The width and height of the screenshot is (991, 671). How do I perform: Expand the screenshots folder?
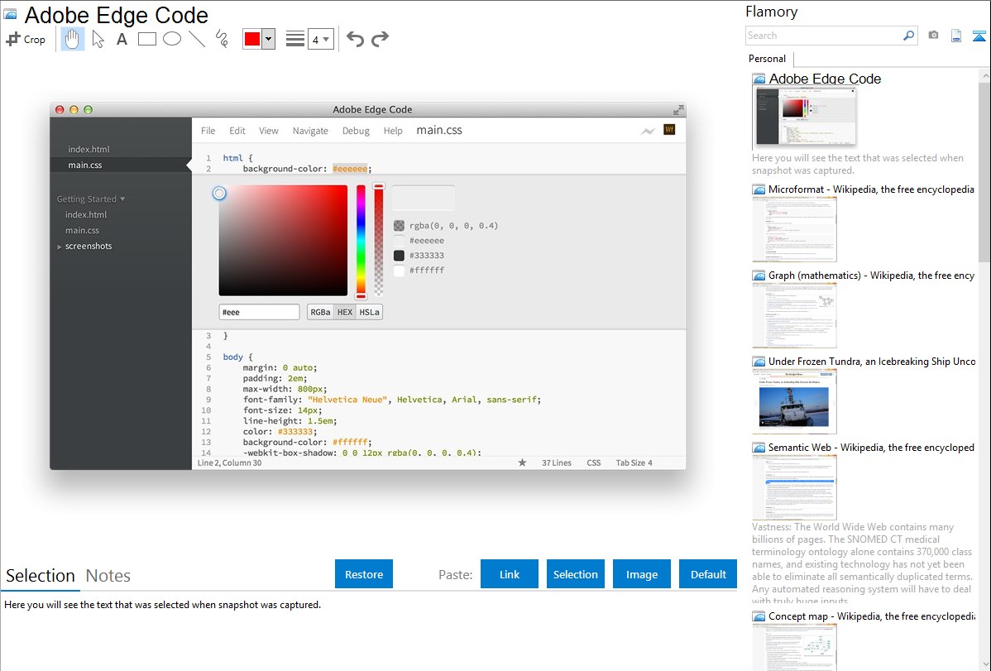tap(60, 247)
